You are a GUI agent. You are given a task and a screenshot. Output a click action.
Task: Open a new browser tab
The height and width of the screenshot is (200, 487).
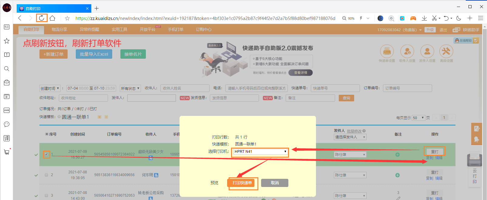coord(96,8)
